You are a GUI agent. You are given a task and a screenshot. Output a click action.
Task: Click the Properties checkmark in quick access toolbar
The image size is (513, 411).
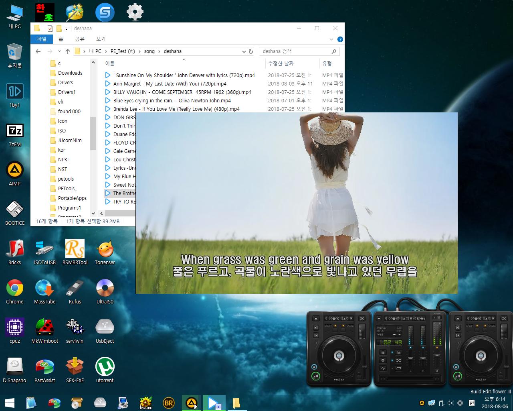50,28
